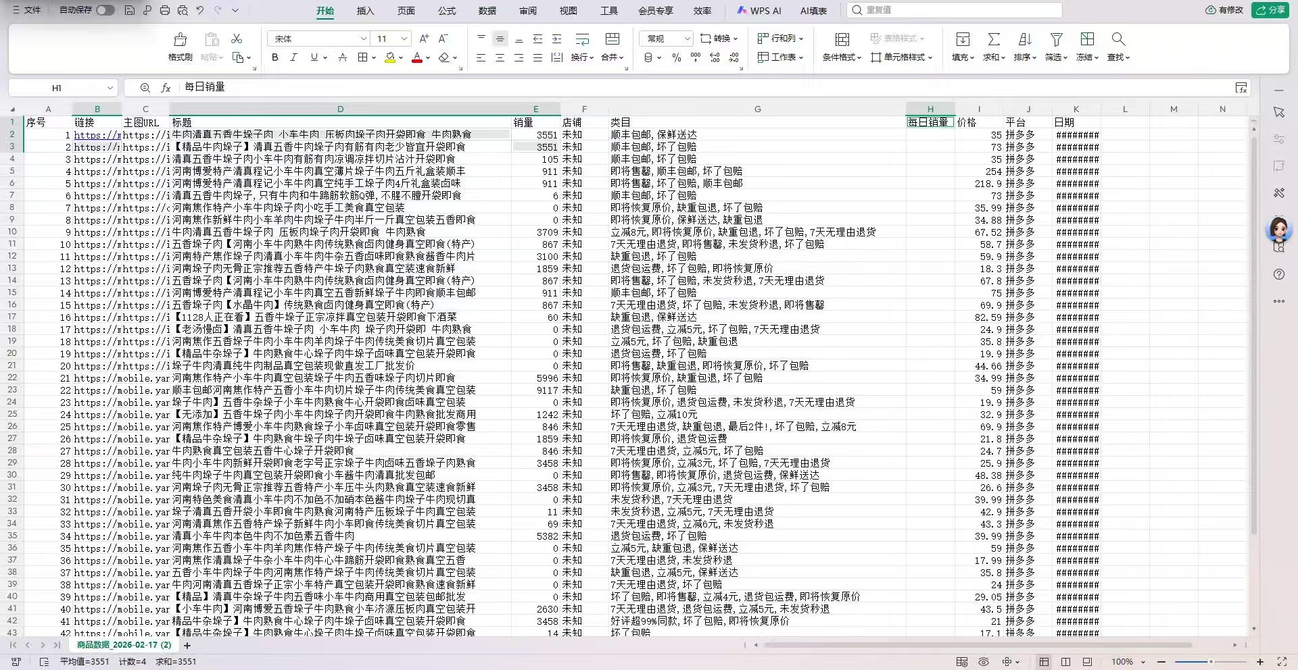
Task: Click the 筛选 filter button
Action: [x=1056, y=47]
